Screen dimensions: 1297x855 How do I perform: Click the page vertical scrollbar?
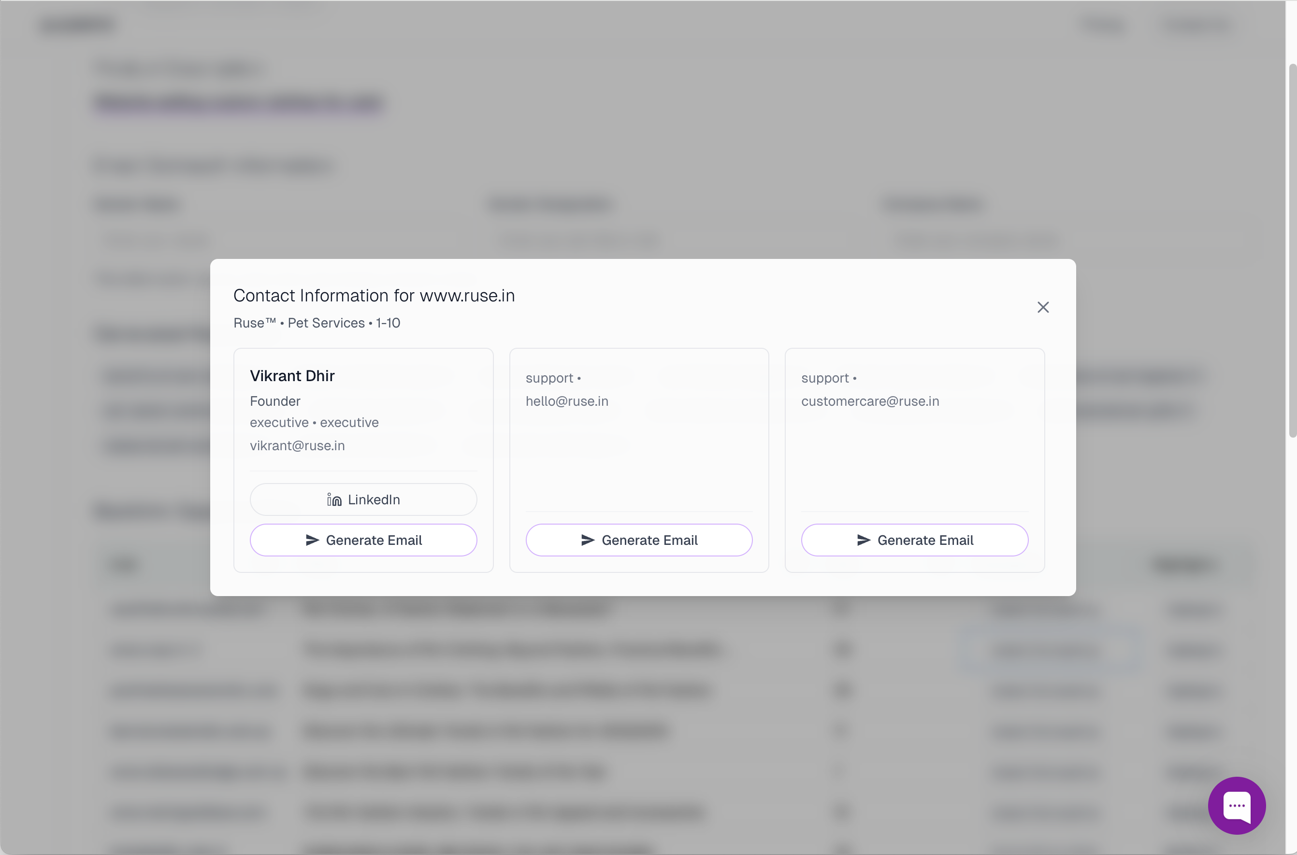tap(1292, 250)
